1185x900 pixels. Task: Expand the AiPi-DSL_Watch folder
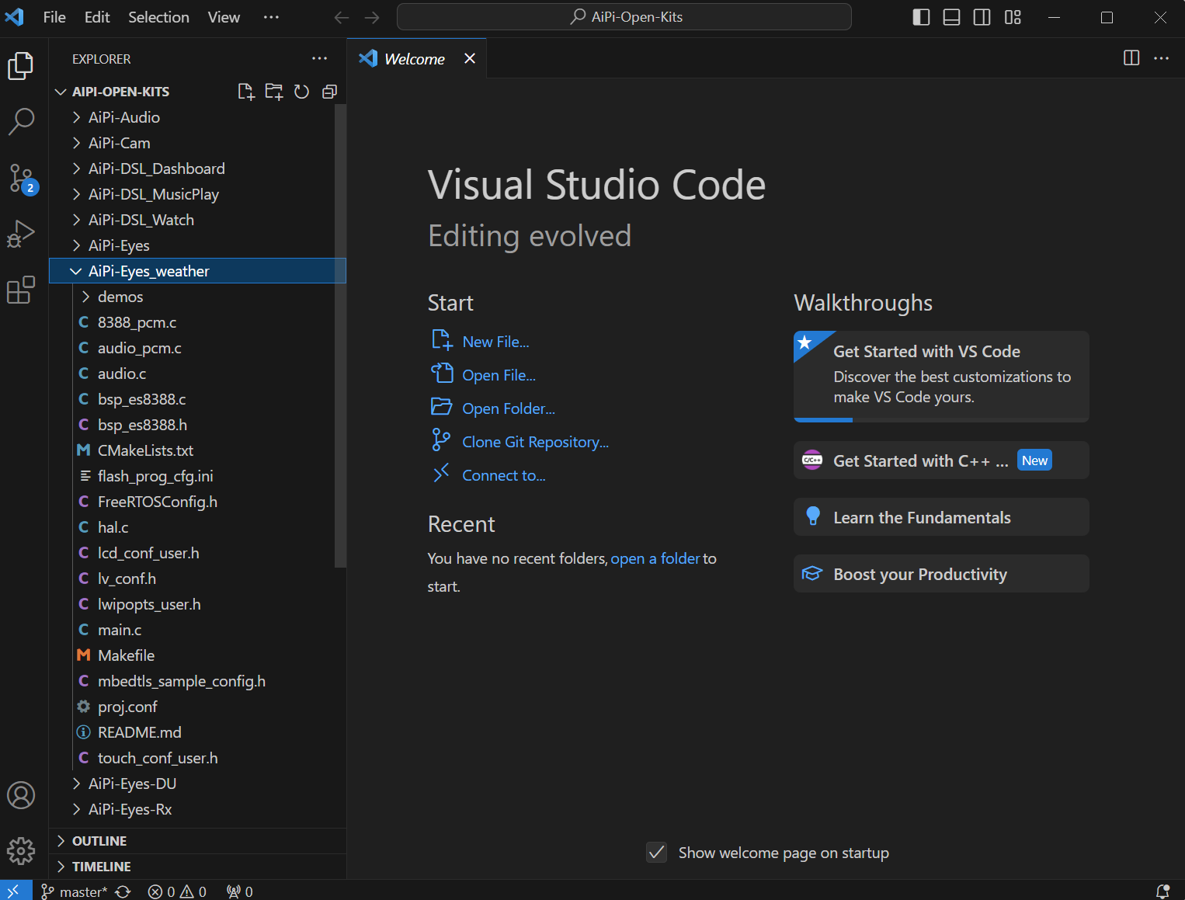(x=197, y=220)
